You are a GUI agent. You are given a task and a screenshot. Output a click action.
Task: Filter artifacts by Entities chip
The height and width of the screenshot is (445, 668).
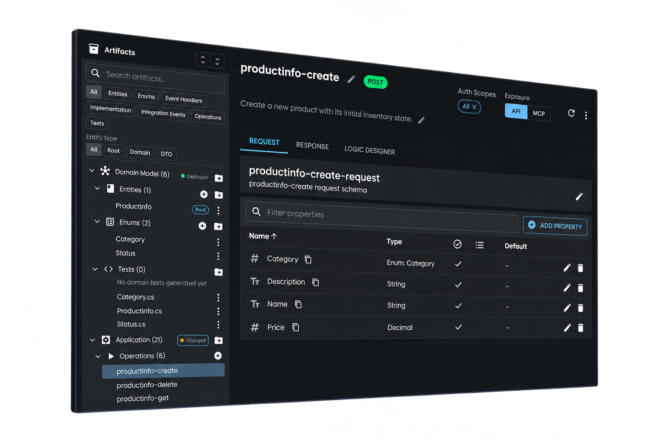coord(118,94)
